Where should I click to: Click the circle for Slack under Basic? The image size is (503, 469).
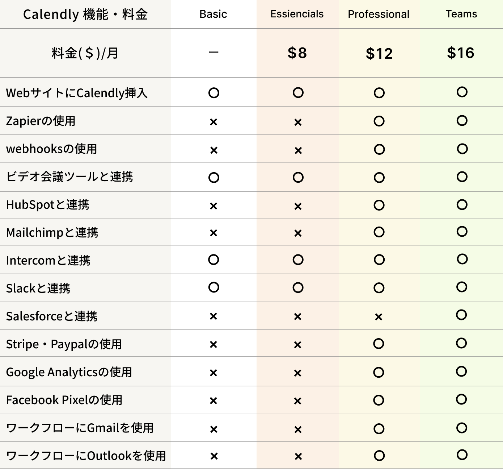[x=214, y=287]
